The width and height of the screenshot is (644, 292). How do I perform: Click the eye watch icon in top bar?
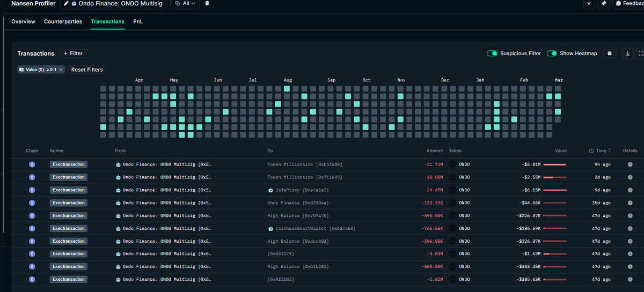(589, 3)
